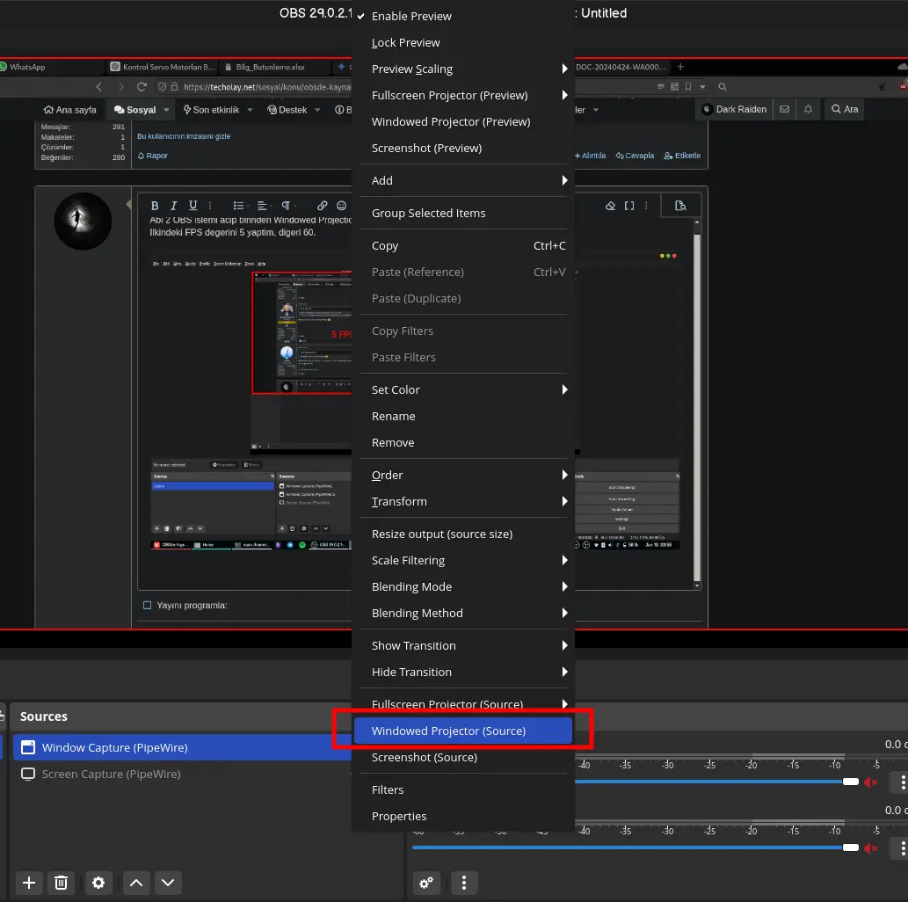Expand Blending Mode submenu
Image resolution: width=908 pixels, height=902 pixels.
462,587
